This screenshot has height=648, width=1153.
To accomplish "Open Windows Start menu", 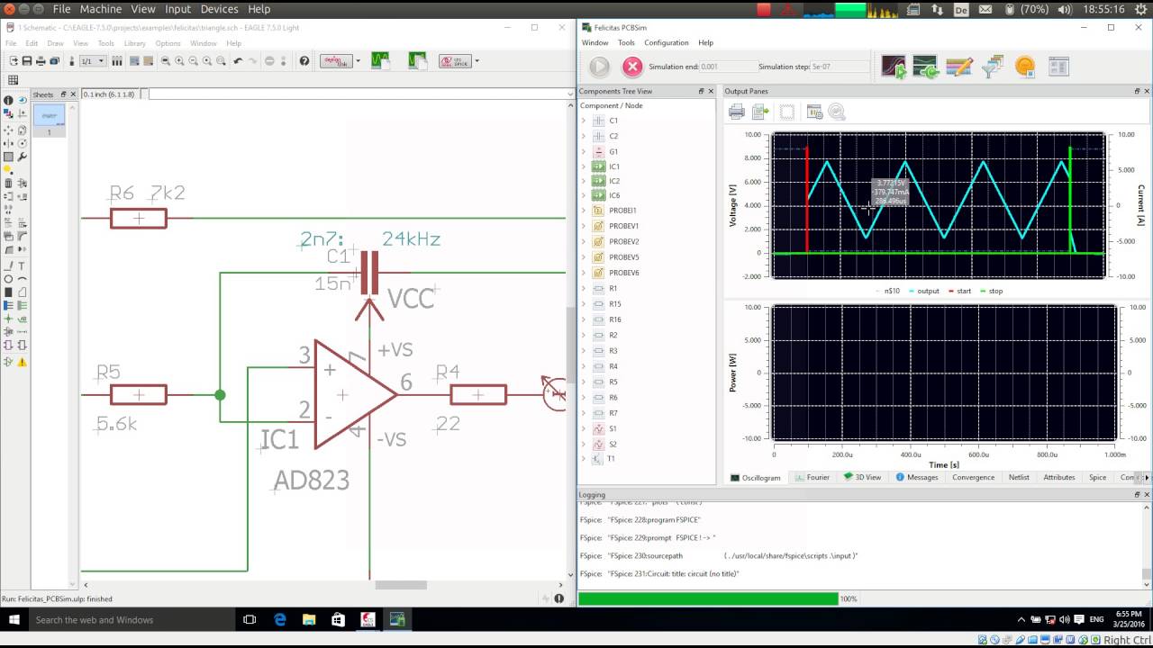I will (x=14, y=619).
